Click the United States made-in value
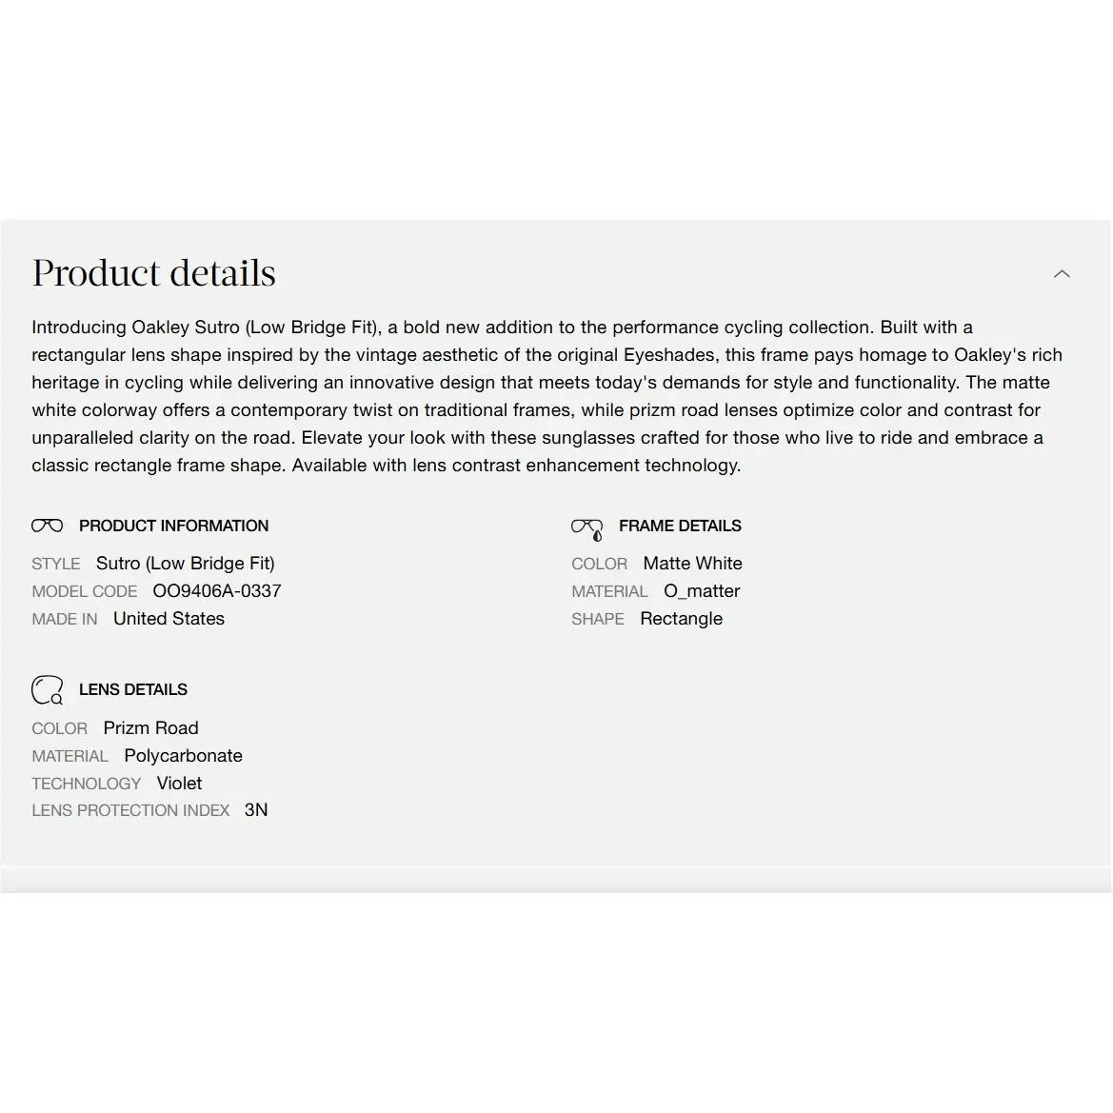 (x=169, y=619)
